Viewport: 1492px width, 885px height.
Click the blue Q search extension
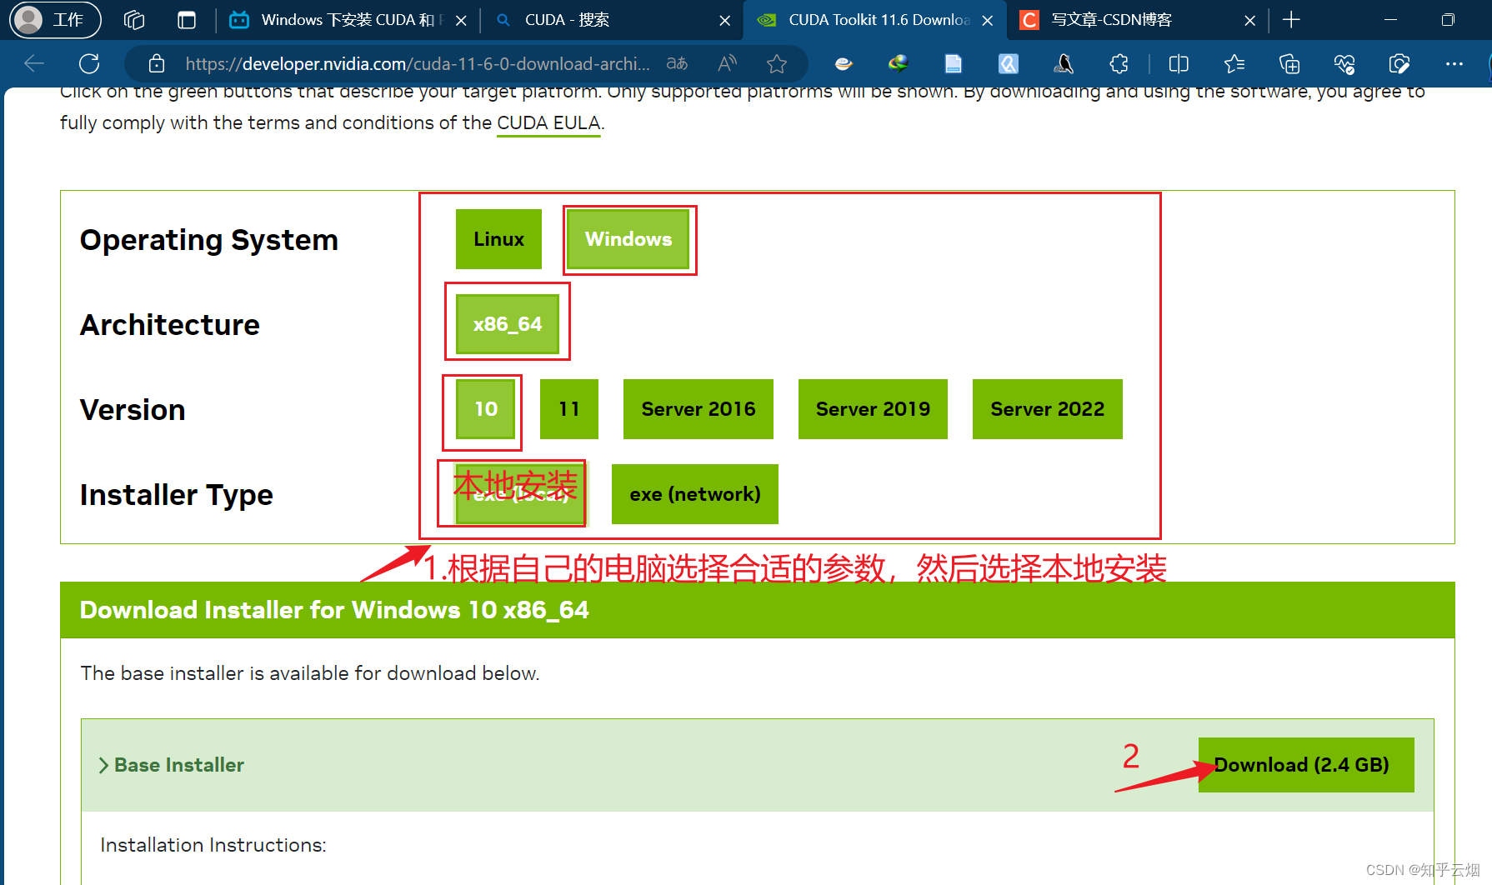(1009, 63)
